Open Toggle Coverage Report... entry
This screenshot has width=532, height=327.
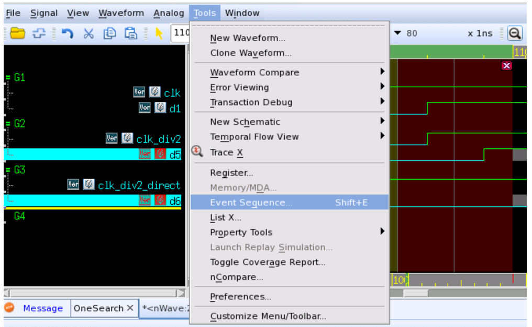[x=289, y=262]
